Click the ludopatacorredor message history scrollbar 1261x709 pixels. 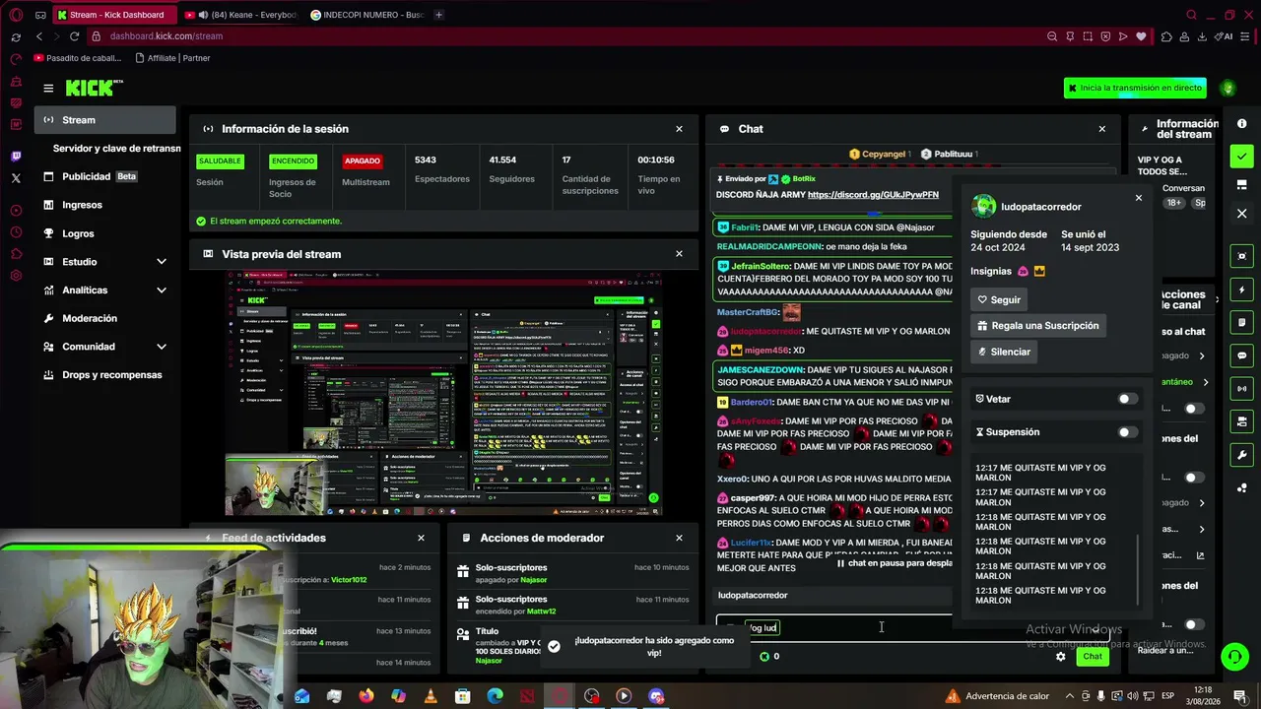coord(1138,569)
